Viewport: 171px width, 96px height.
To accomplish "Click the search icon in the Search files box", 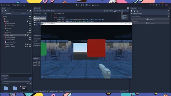I will 27,83.
